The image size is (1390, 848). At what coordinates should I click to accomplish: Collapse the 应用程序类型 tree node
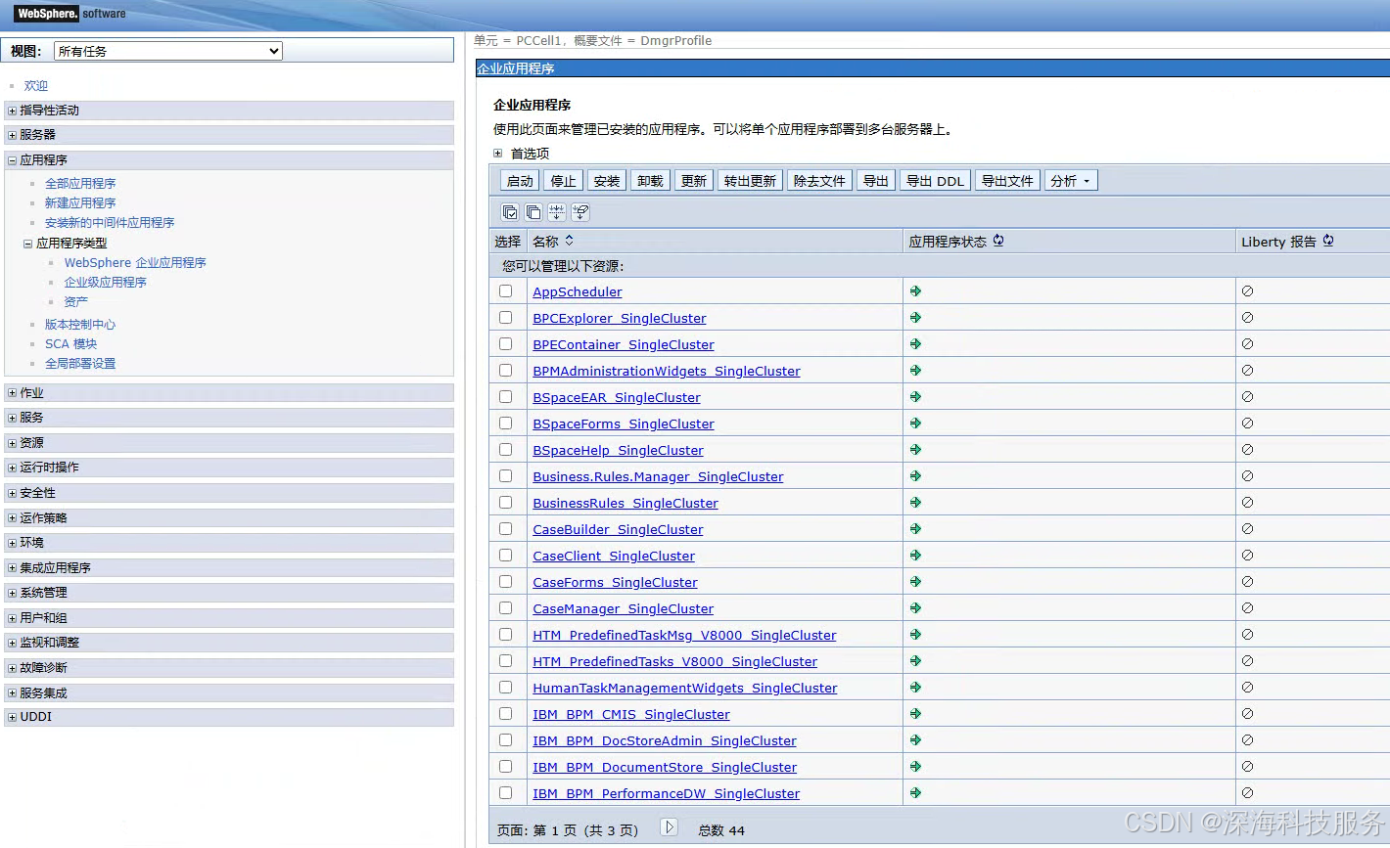[x=28, y=244]
